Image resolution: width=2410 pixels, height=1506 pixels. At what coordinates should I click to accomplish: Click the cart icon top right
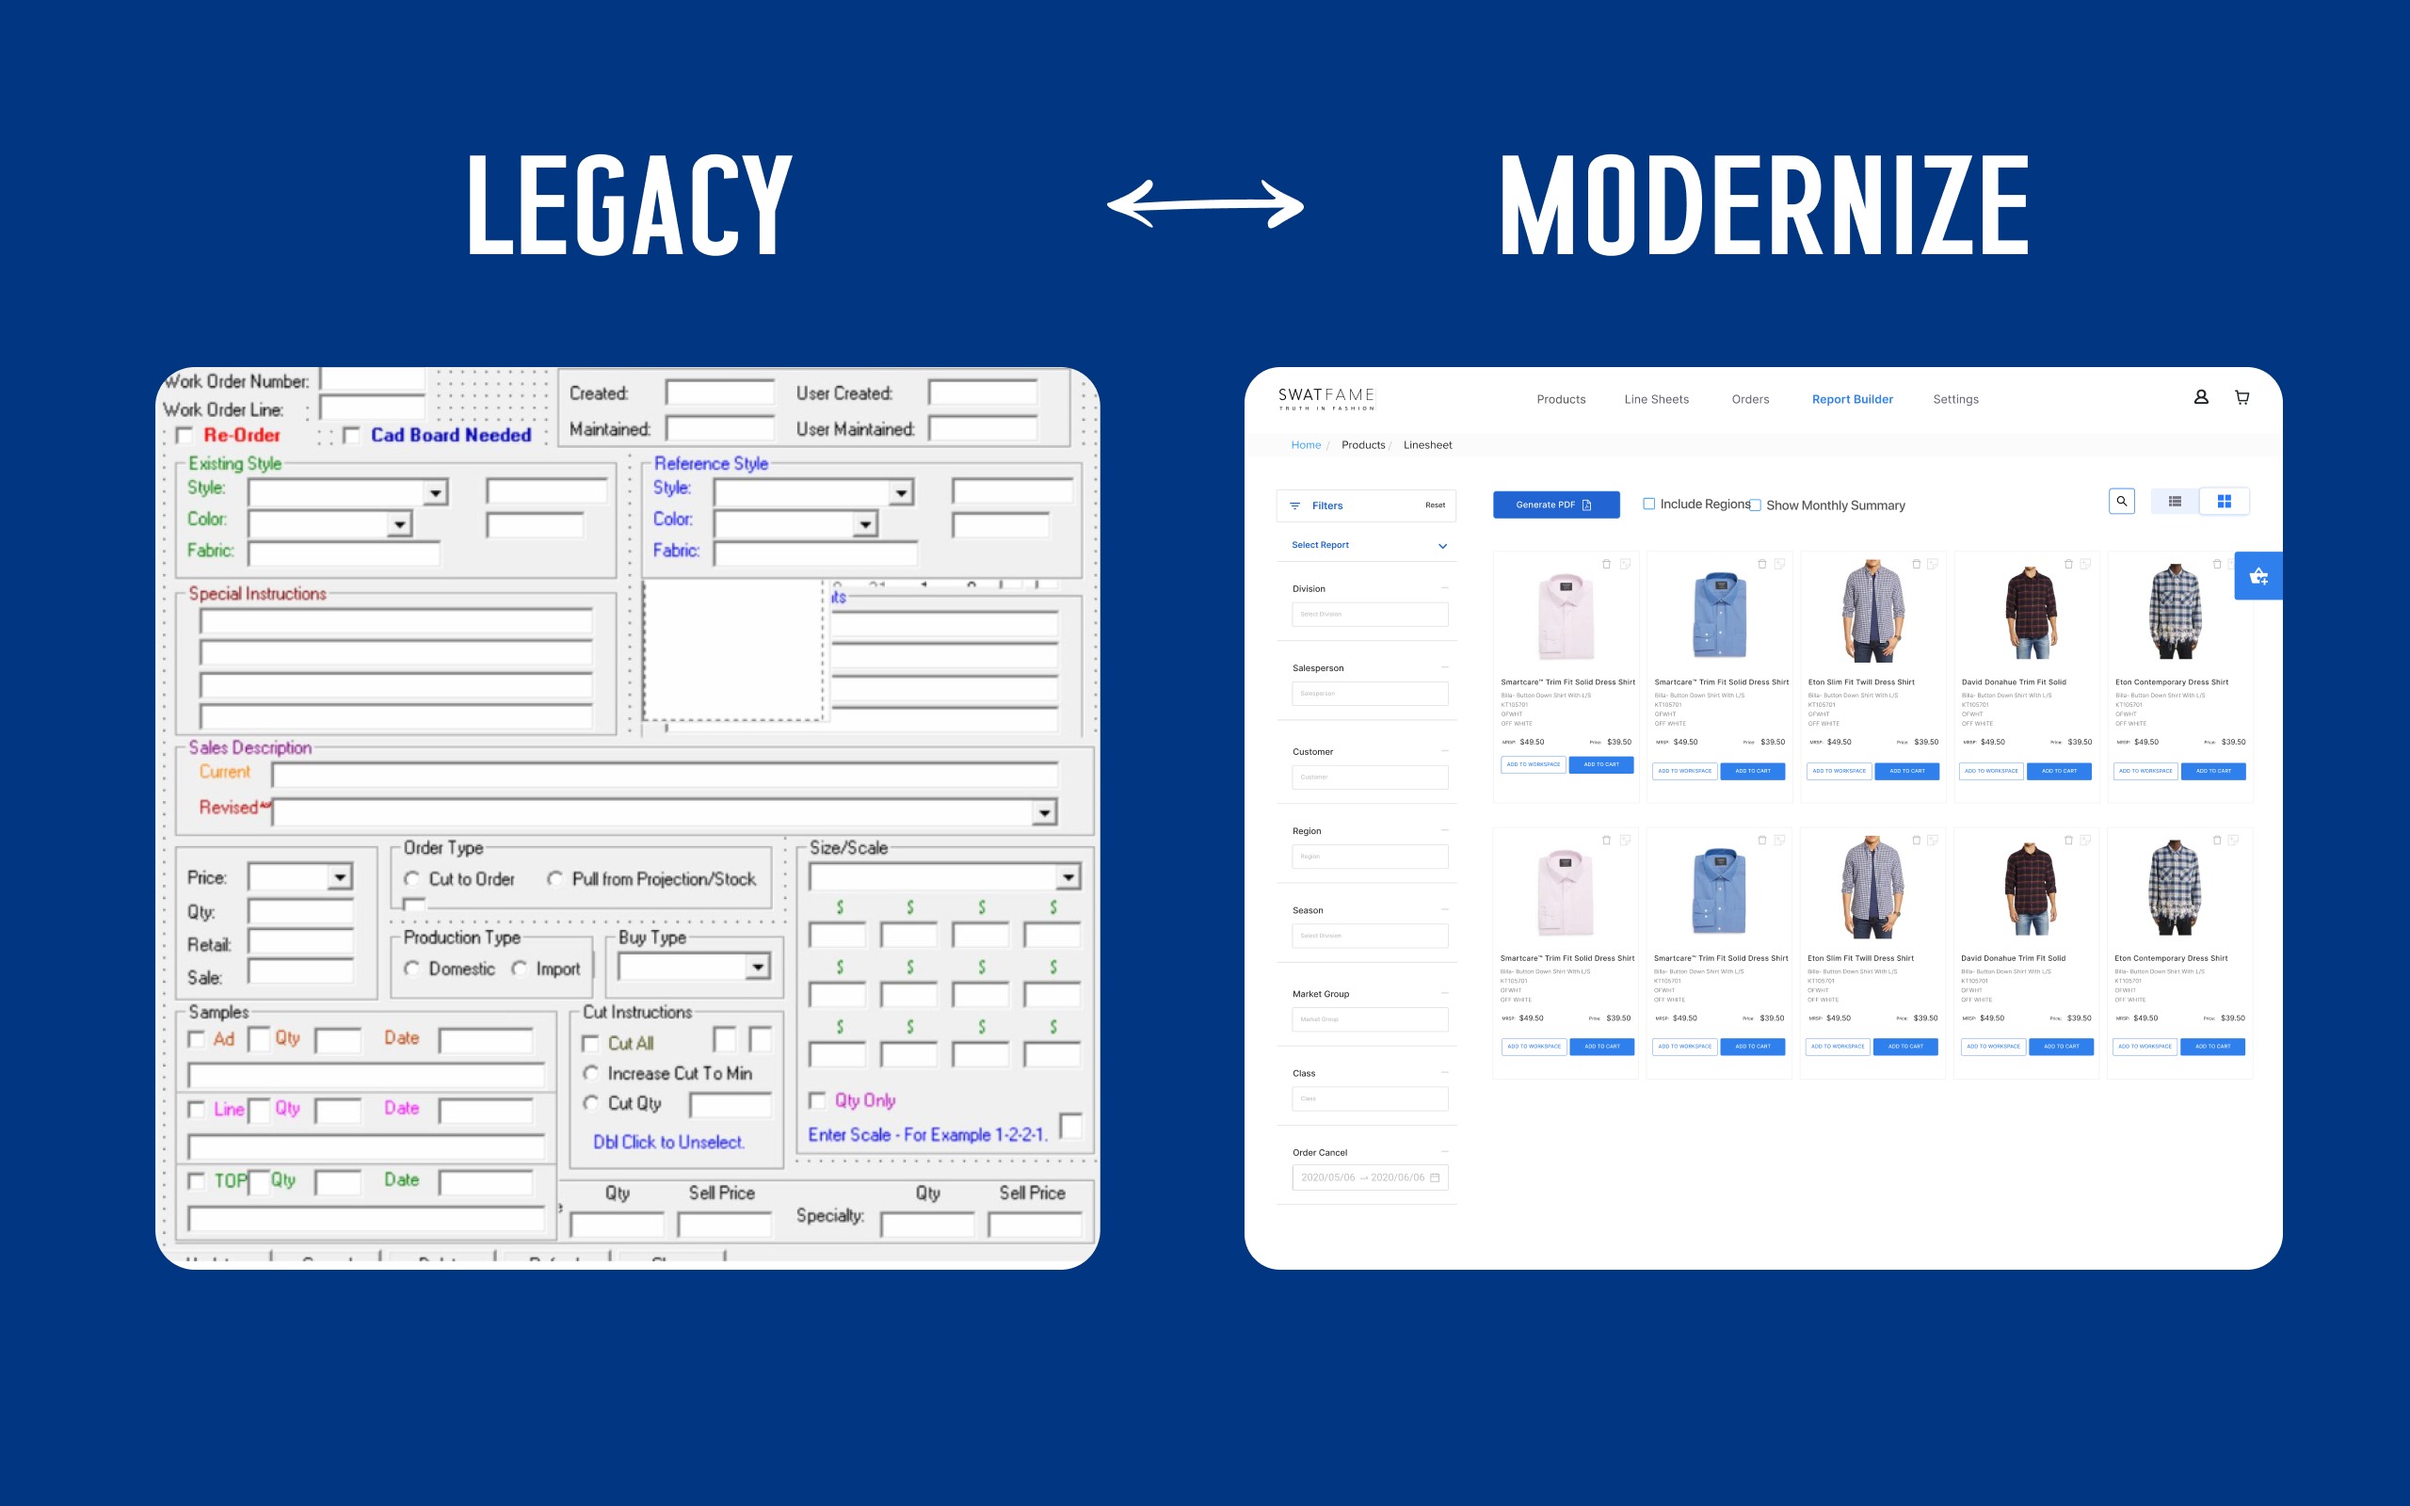[x=2241, y=399]
